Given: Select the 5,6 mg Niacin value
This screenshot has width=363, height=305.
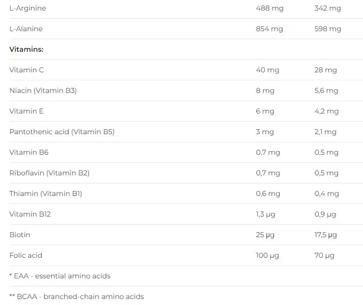Looking at the screenshot, I should [326, 91].
